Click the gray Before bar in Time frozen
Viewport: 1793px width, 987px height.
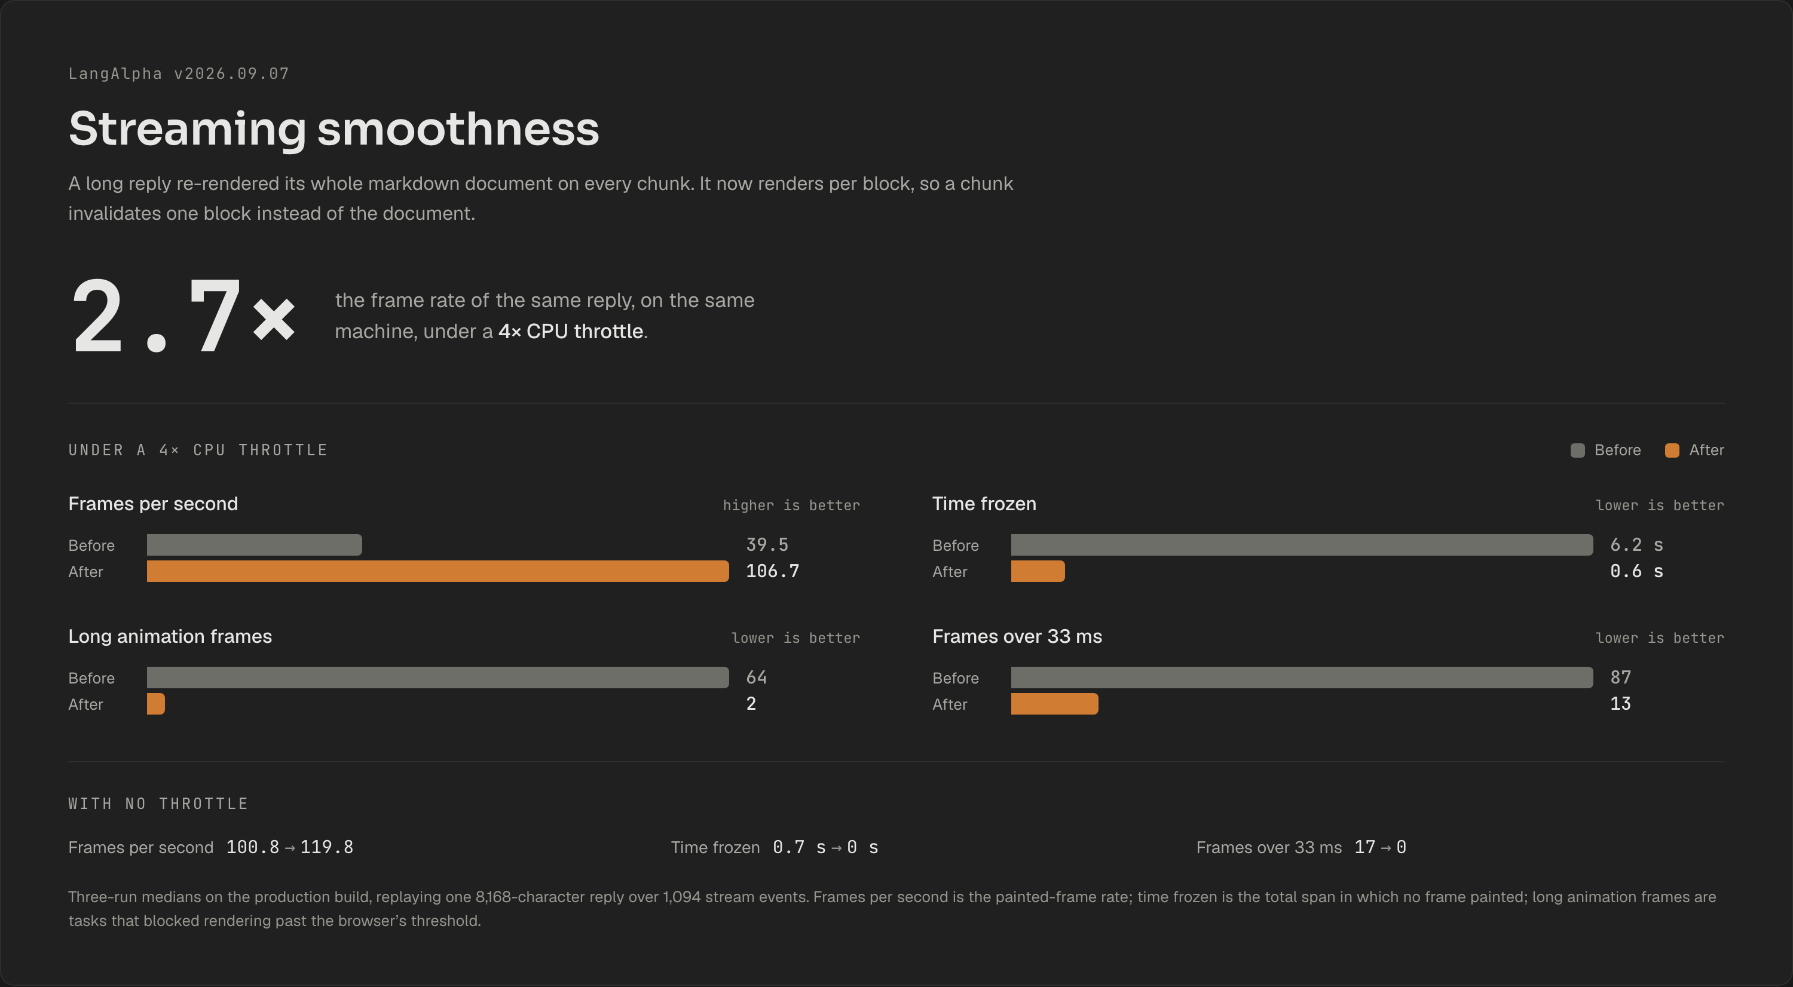tap(1302, 545)
